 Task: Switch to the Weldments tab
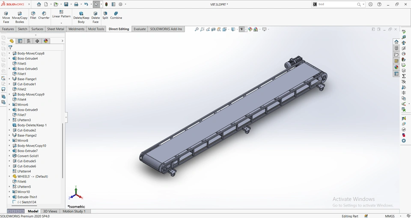[76, 29]
